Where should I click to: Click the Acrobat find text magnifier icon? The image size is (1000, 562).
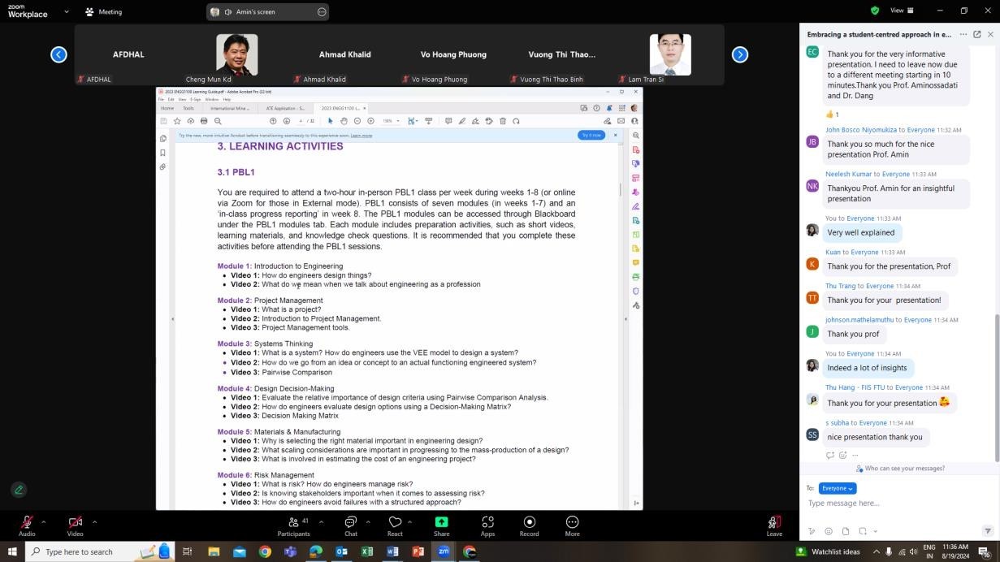218,121
